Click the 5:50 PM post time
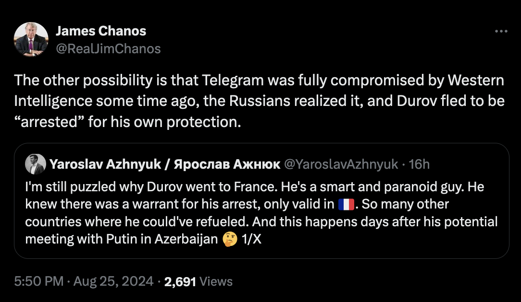The image size is (521, 302). coord(39,282)
